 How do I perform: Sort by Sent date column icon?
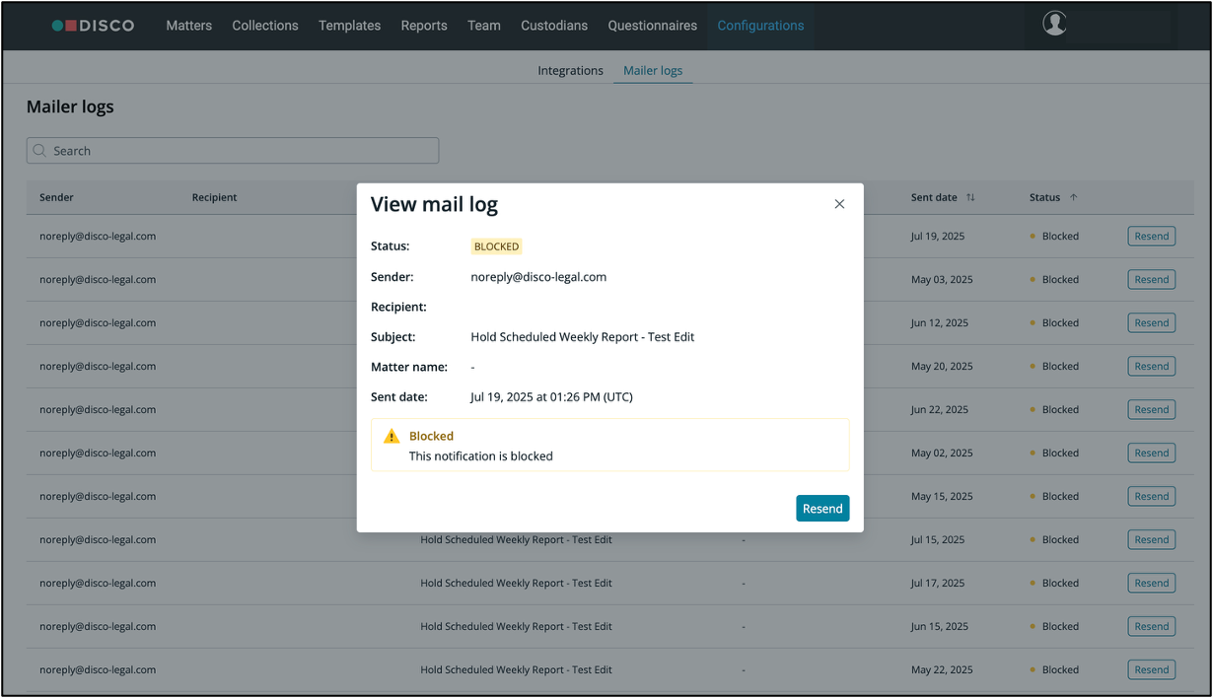[x=970, y=197]
